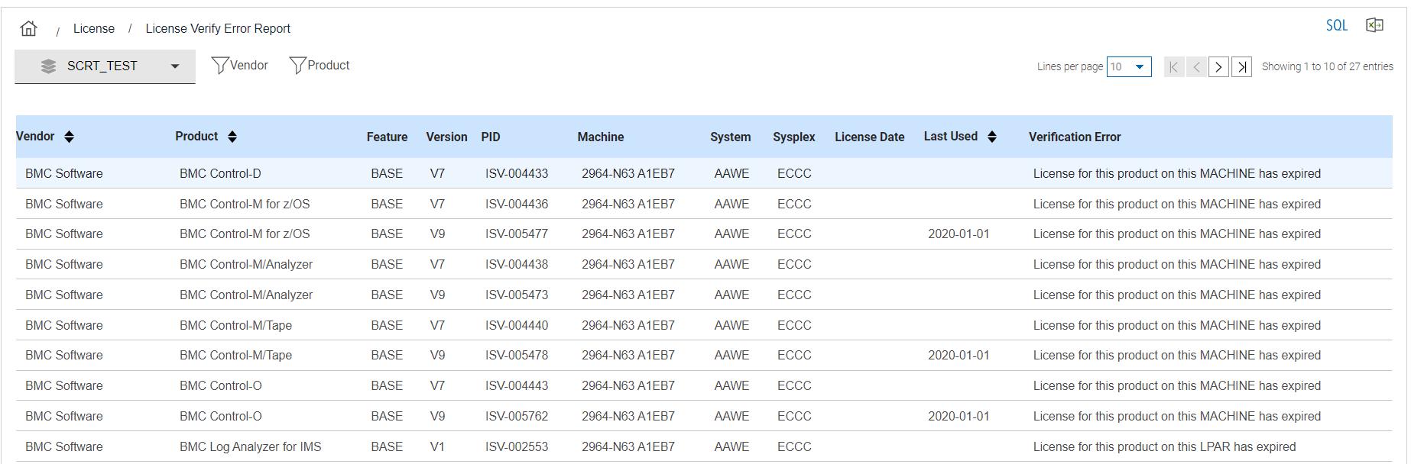
Task: Export report to Excel icon
Action: click(1374, 26)
